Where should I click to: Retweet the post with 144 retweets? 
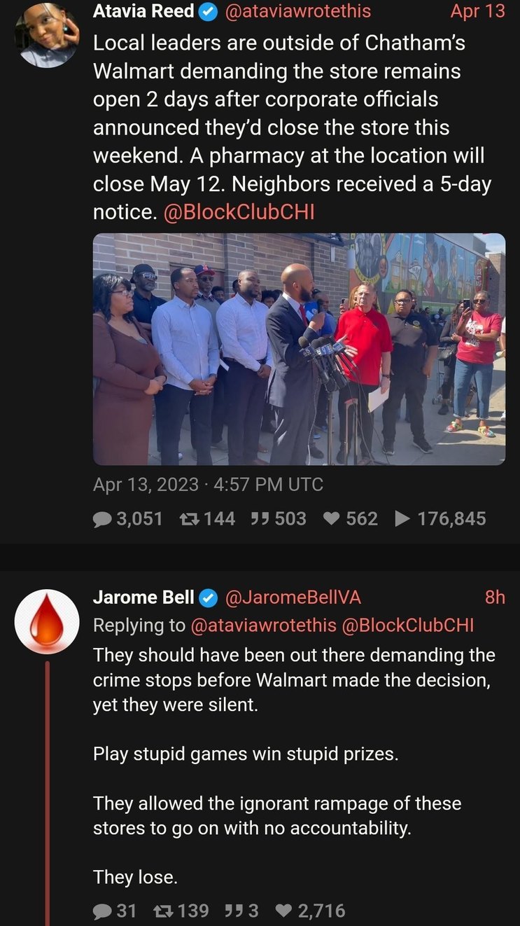coord(189,518)
